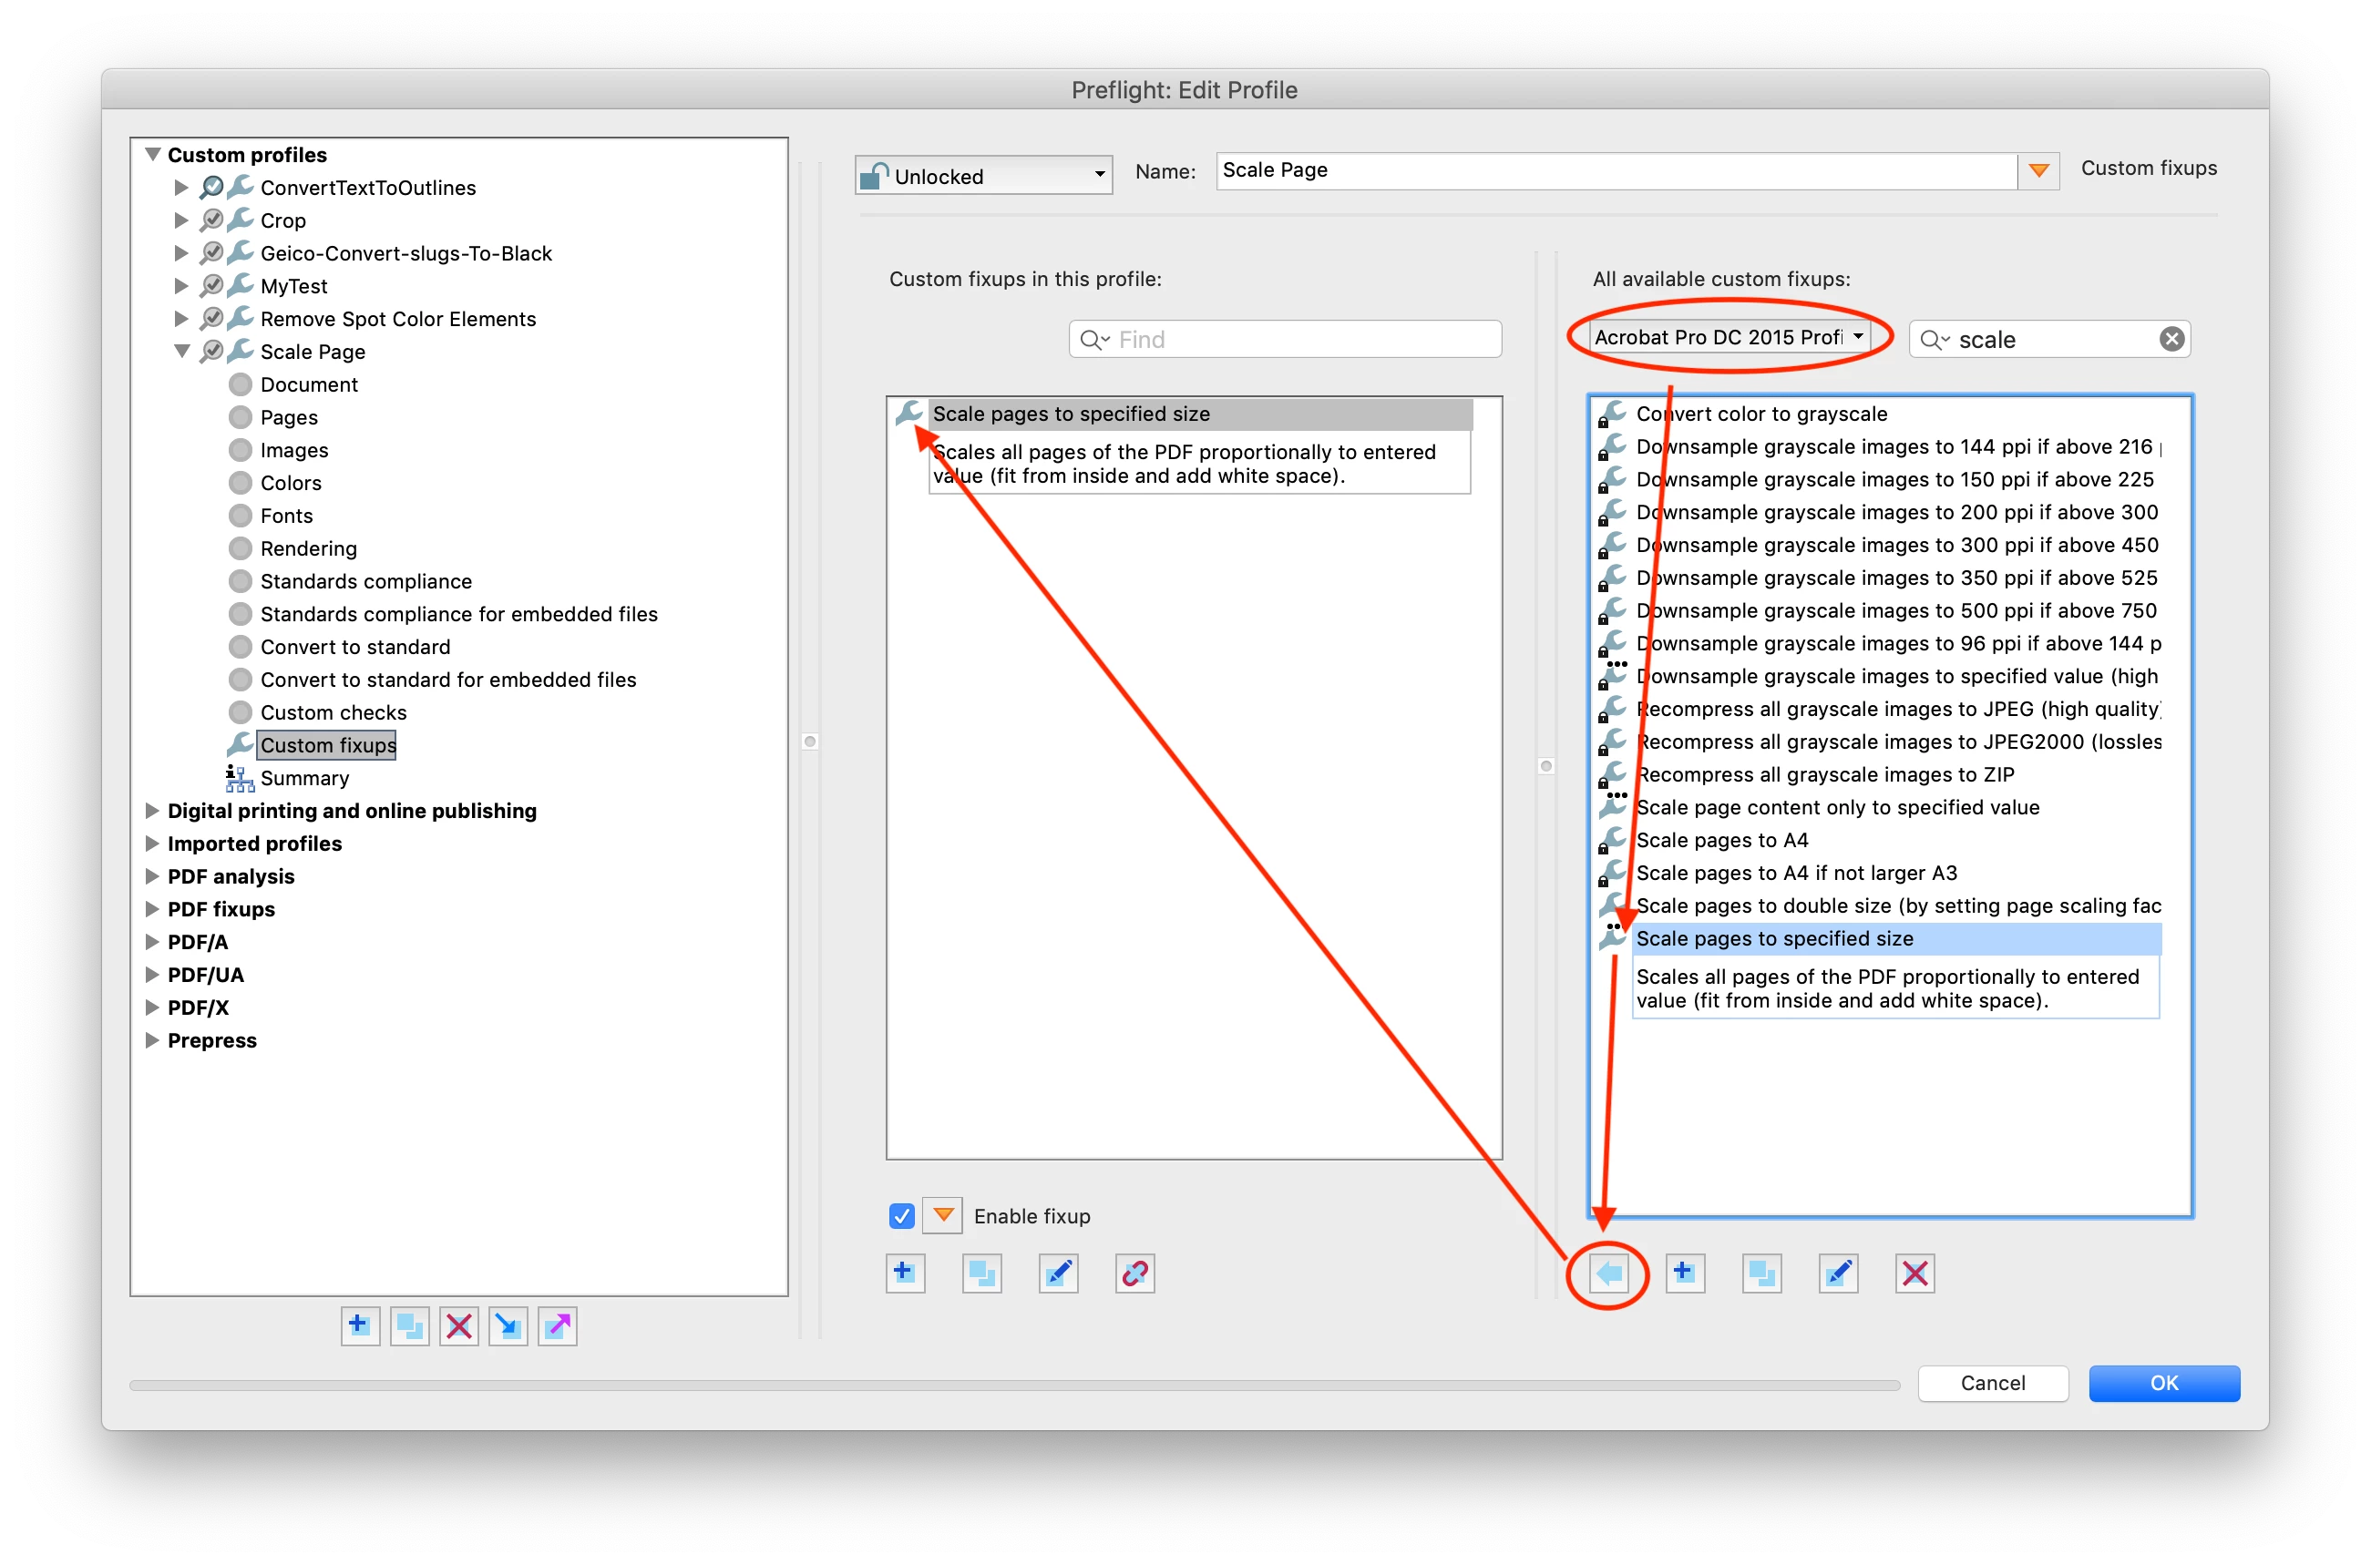Open the Unlocked lock-state dropdown
The height and width of the screenshot is (1565, 2371).
[983, 176]
